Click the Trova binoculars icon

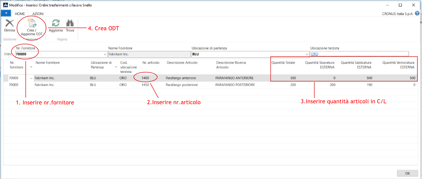[x=70, y=23]
